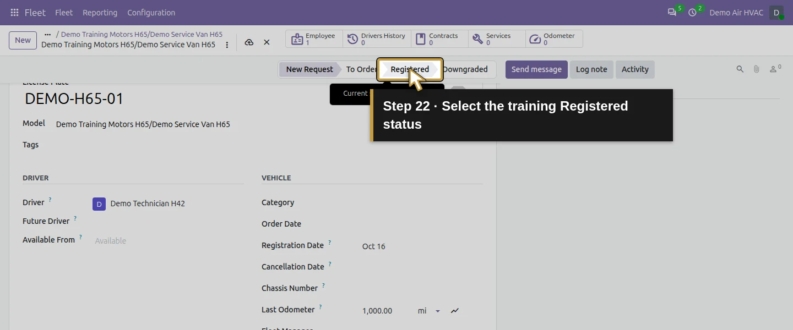Screen dimensions: 793x330
Task: Click the Category field
Action: tap(421, 202)
